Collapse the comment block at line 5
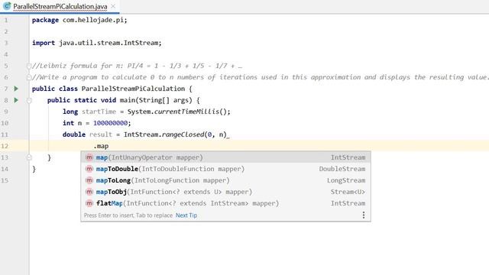 (29, 66)
